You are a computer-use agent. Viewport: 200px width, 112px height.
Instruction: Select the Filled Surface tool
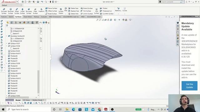[x=35, y=11]
